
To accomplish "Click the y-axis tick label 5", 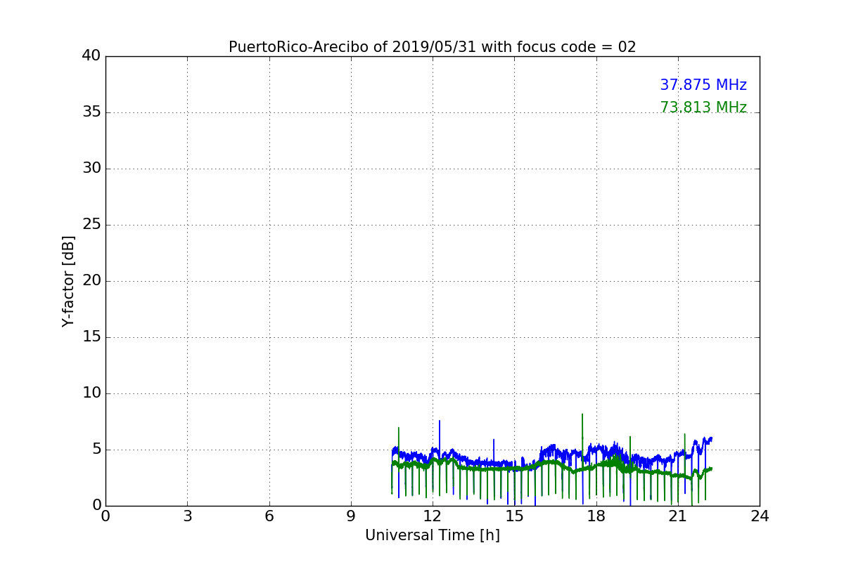I will click(x=96, y=450).
